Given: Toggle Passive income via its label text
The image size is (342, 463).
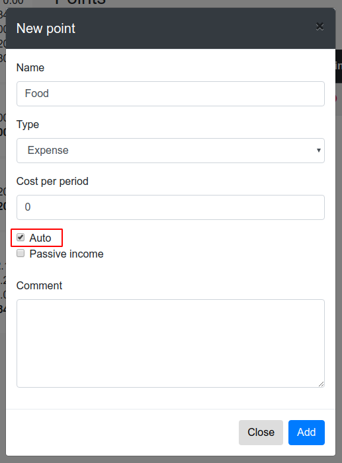Looking at the screenshot, I should point(67,254).
